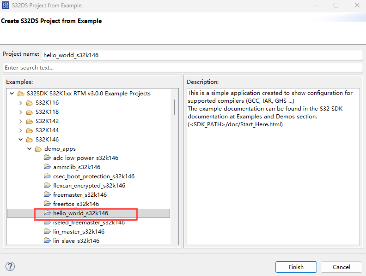Image resolution: width=366 pixels, height=276 pixels.
Task: Click the Finish button
Action: (x=296, y=267)
